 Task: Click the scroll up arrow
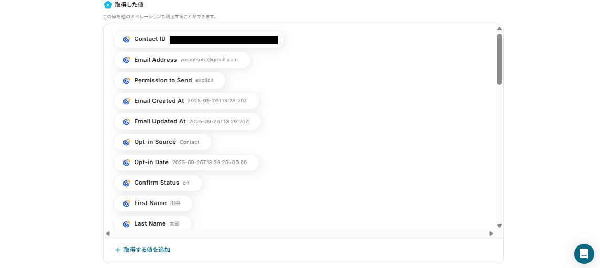(x=499, y=29)
